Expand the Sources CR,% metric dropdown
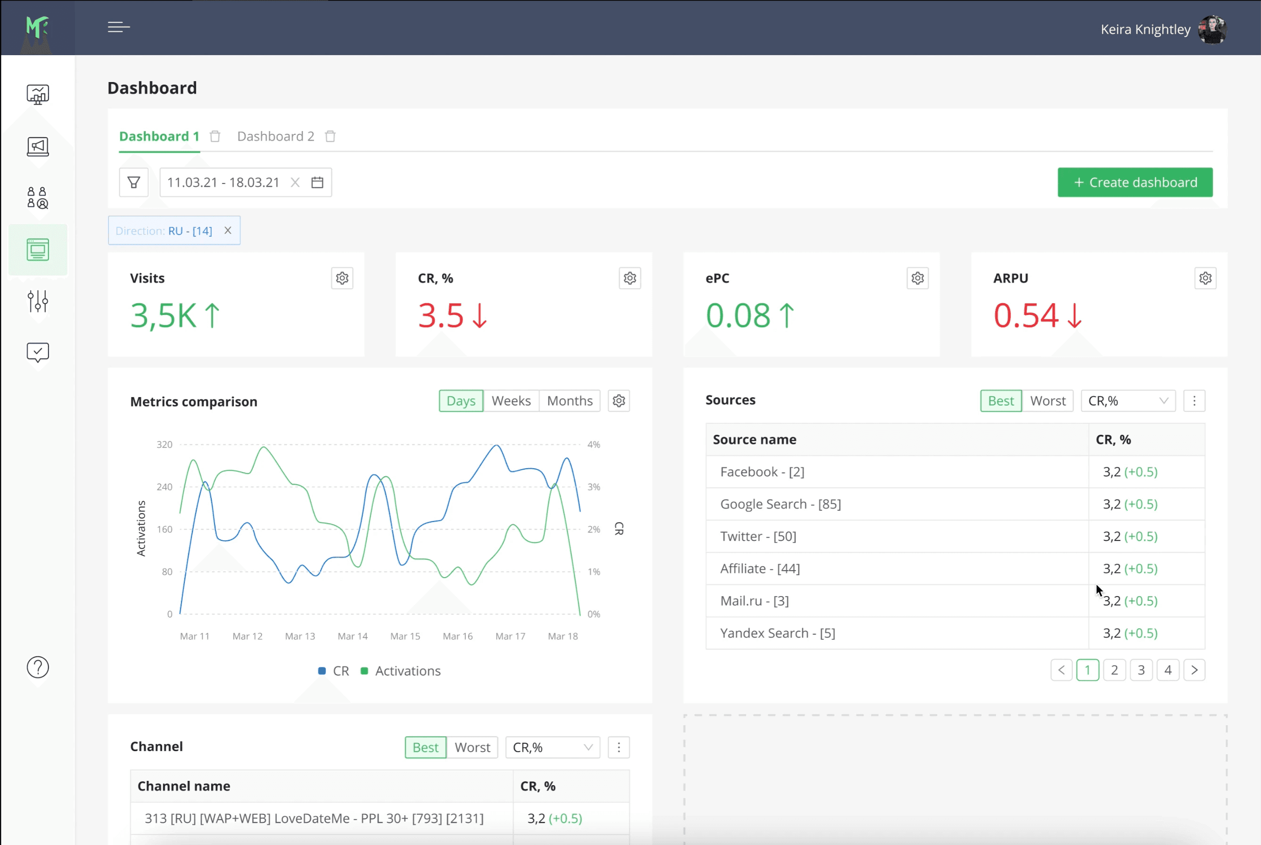The height and width of the screenshot is (845, 1261). (1128, 401)
